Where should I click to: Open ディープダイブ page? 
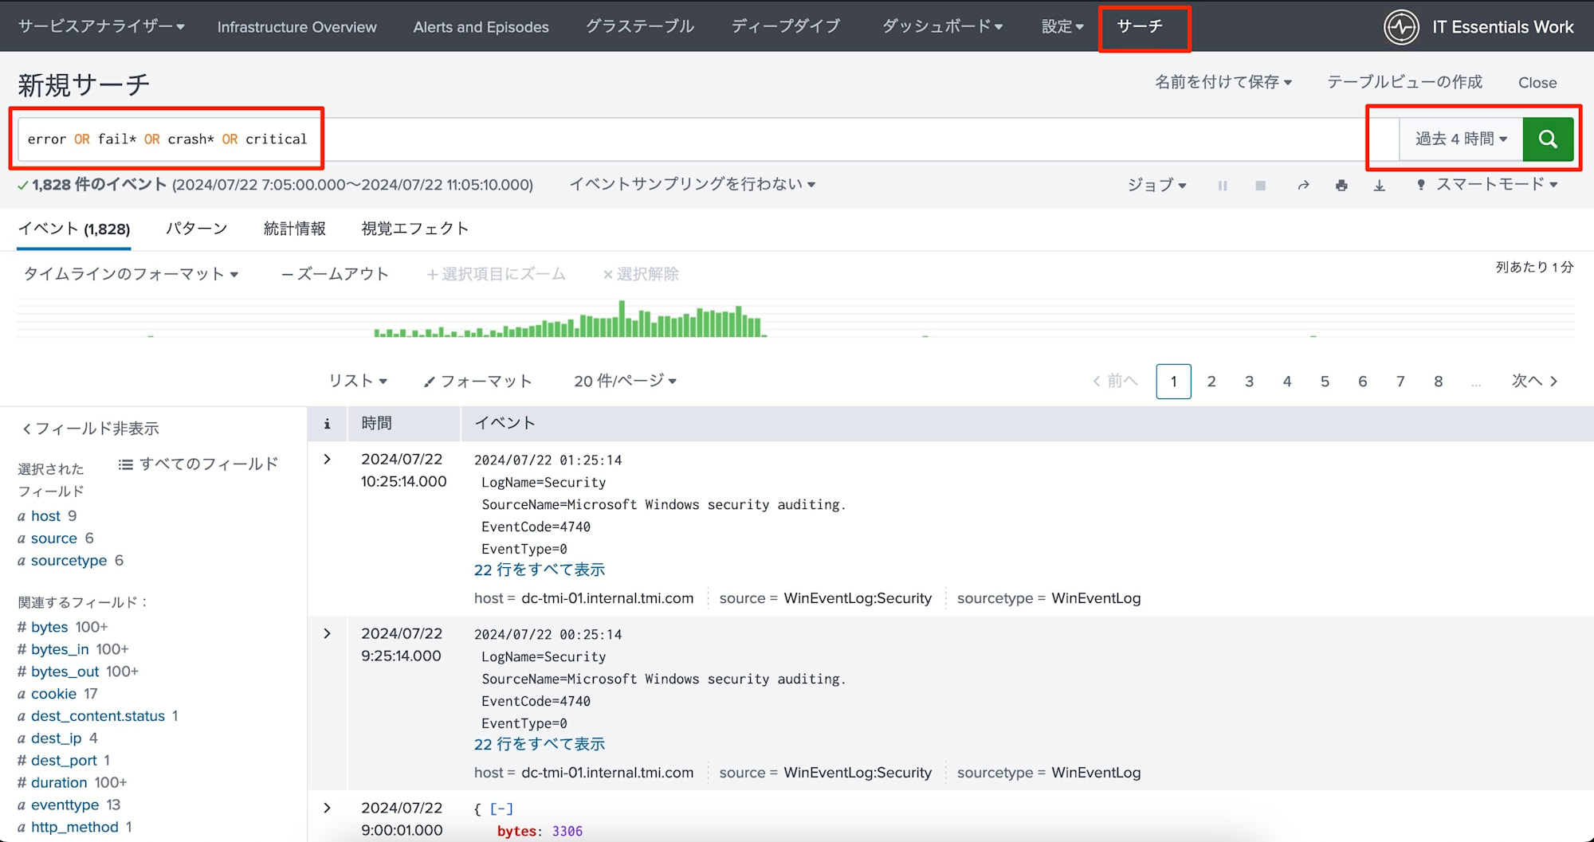tap(786, 26)
